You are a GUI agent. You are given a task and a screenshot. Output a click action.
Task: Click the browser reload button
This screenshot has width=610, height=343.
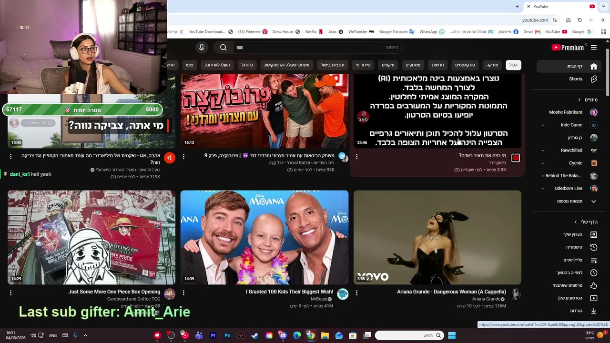tap(579, 20)
